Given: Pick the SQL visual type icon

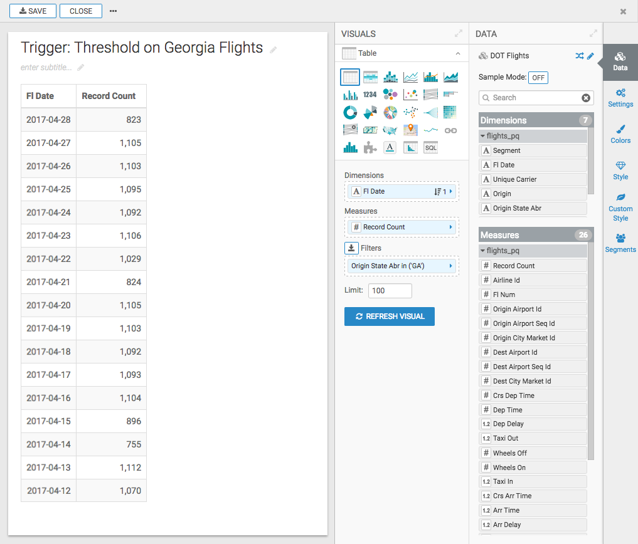Looking at the screenshot, I should coord(430,147).
